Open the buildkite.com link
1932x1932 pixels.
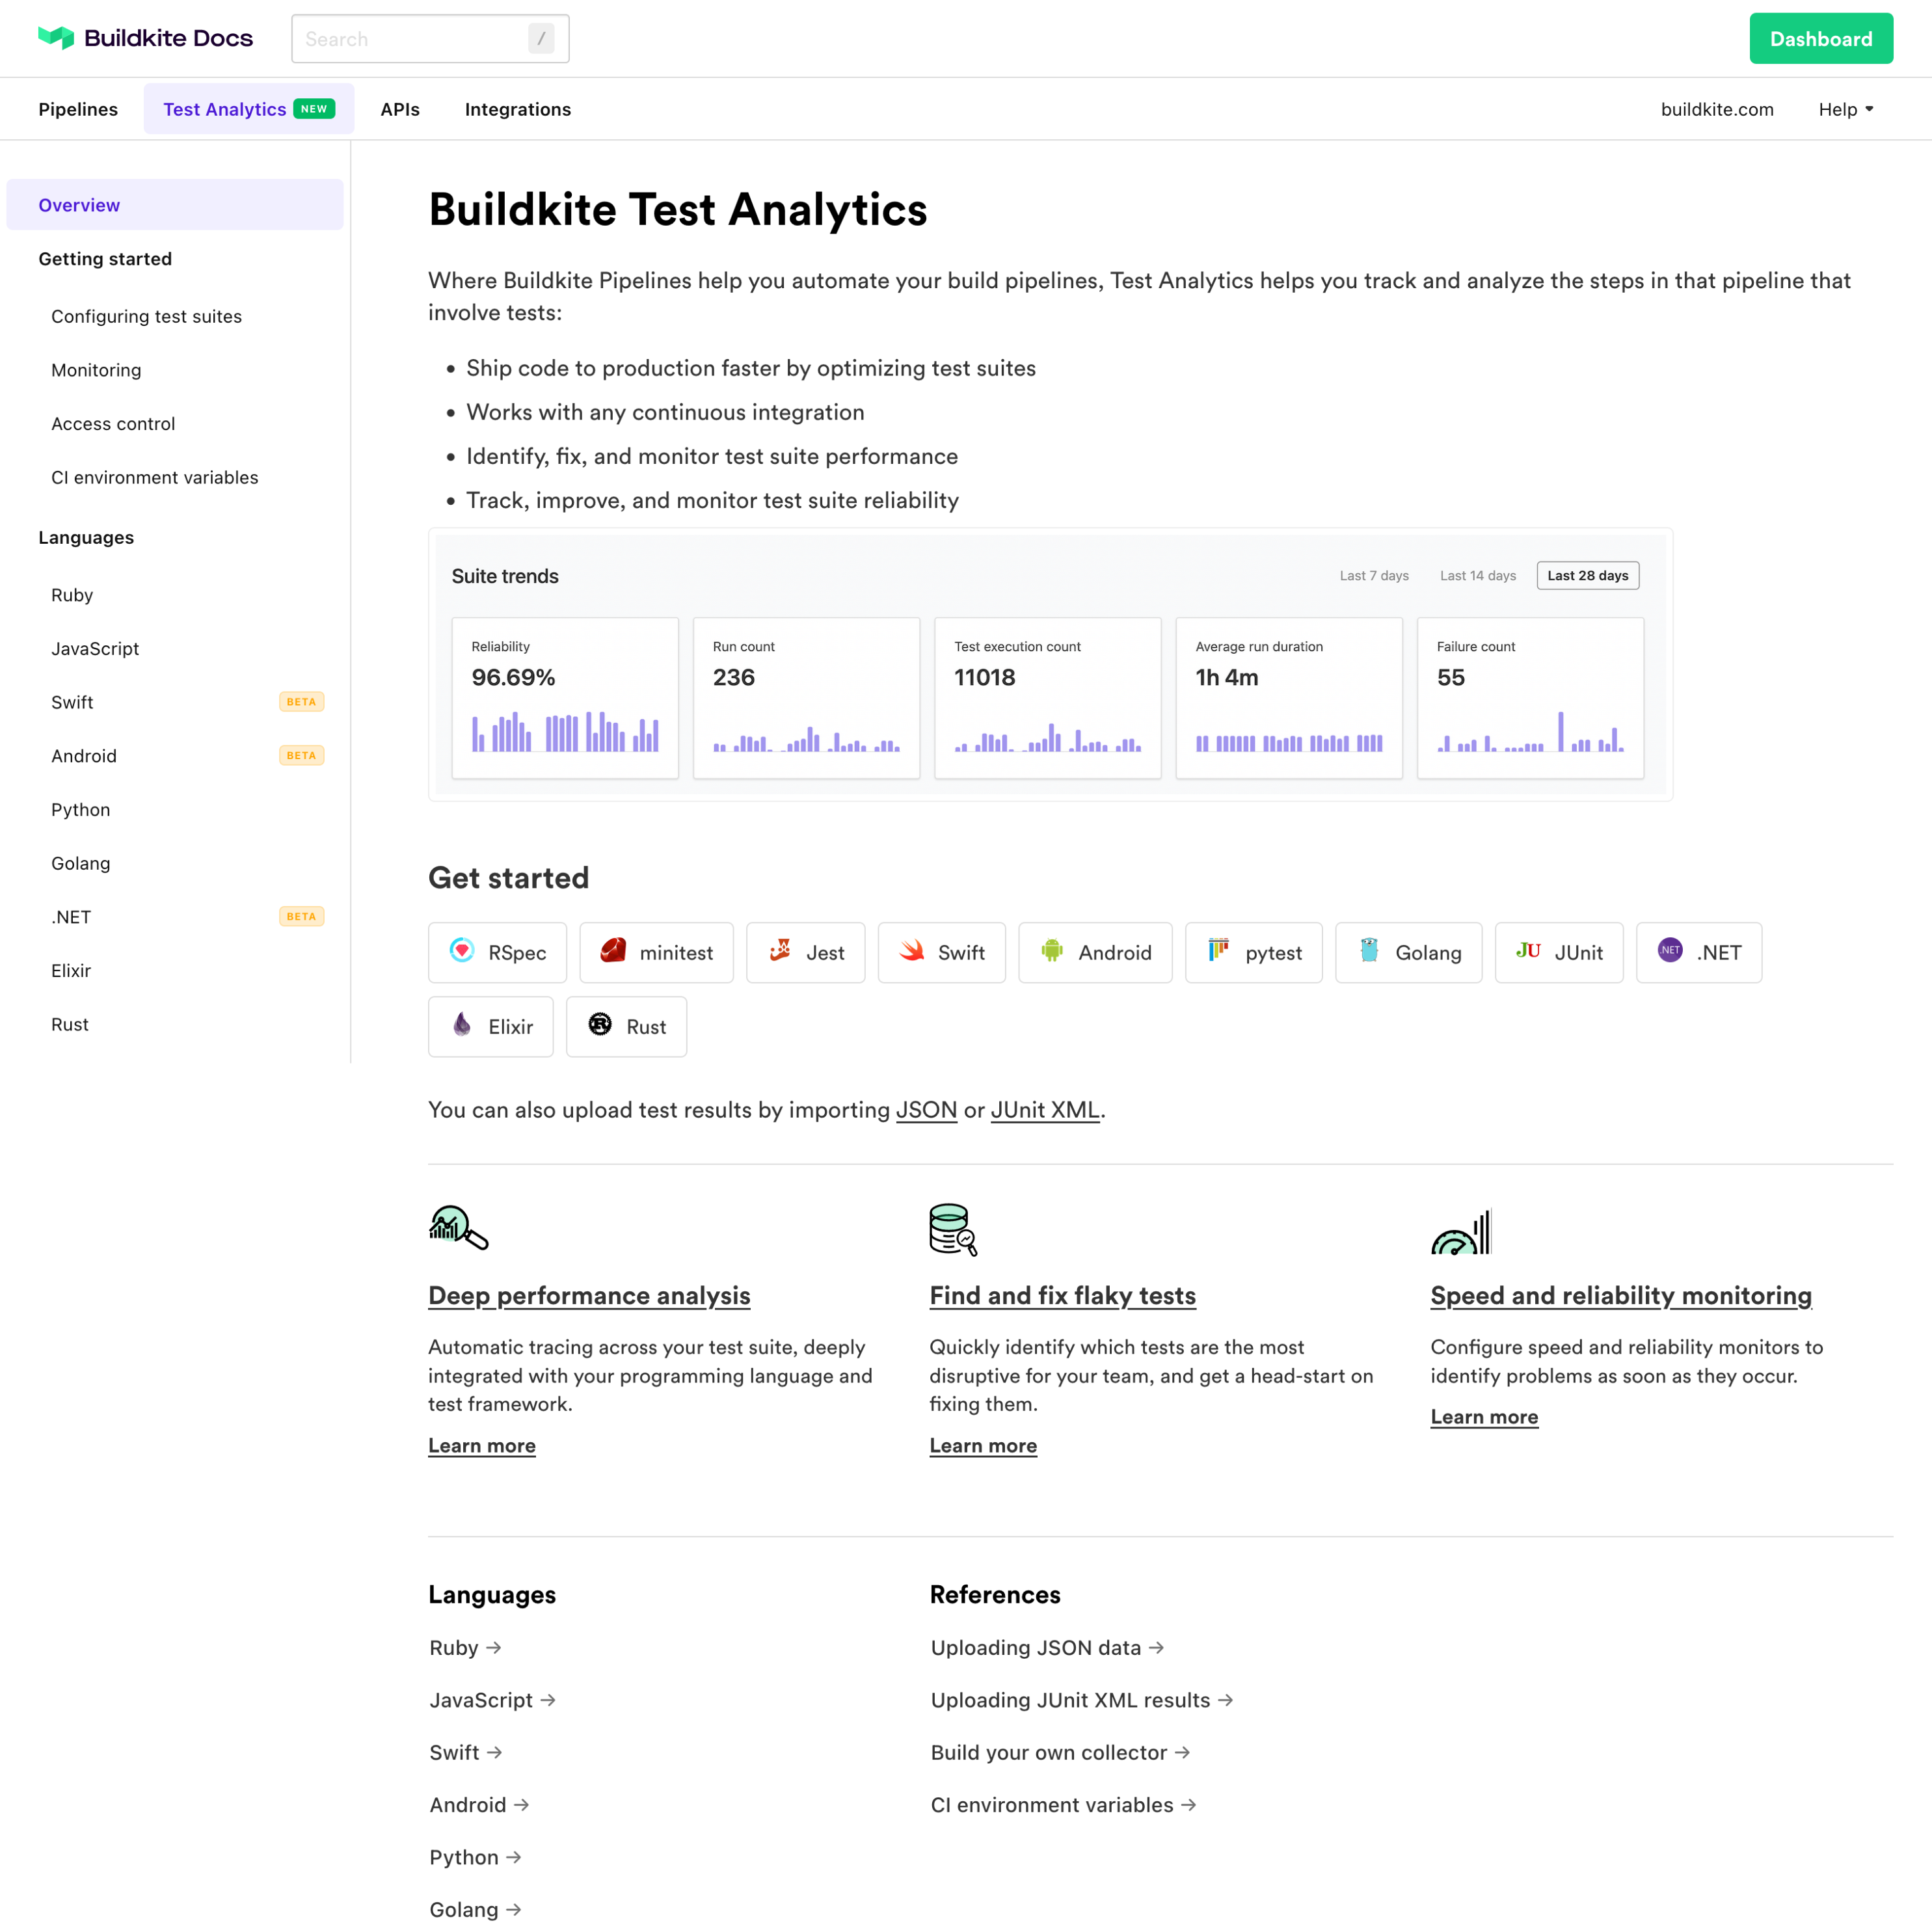tap(1717, 109)
